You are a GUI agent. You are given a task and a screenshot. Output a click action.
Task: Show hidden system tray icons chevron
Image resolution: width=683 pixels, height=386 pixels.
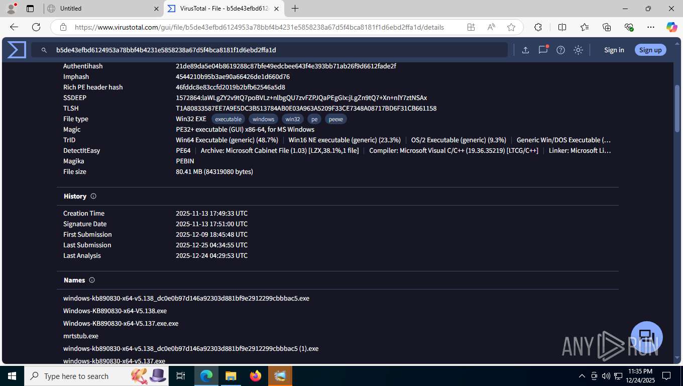click(x=582, y=376)
